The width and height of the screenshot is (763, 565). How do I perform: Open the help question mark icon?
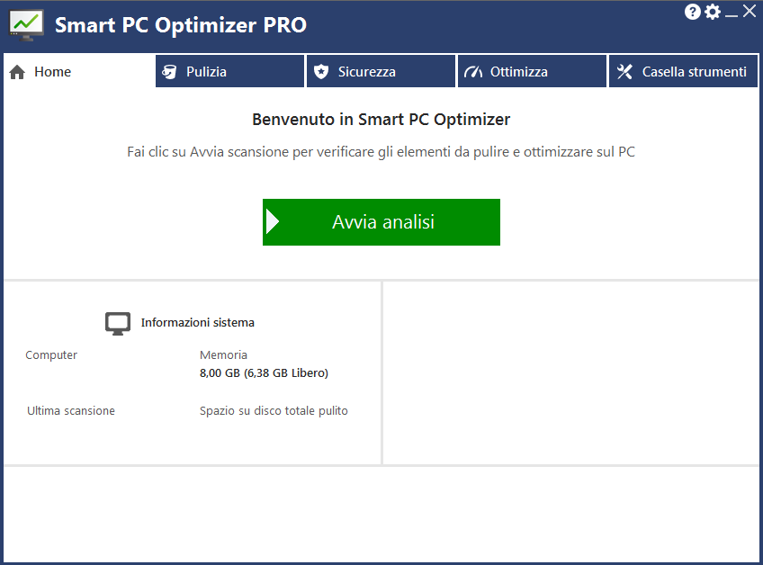pos(693,11)
